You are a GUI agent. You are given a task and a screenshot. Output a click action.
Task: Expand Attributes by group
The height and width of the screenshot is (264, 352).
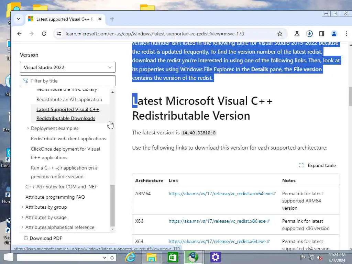tap(22, 207)
